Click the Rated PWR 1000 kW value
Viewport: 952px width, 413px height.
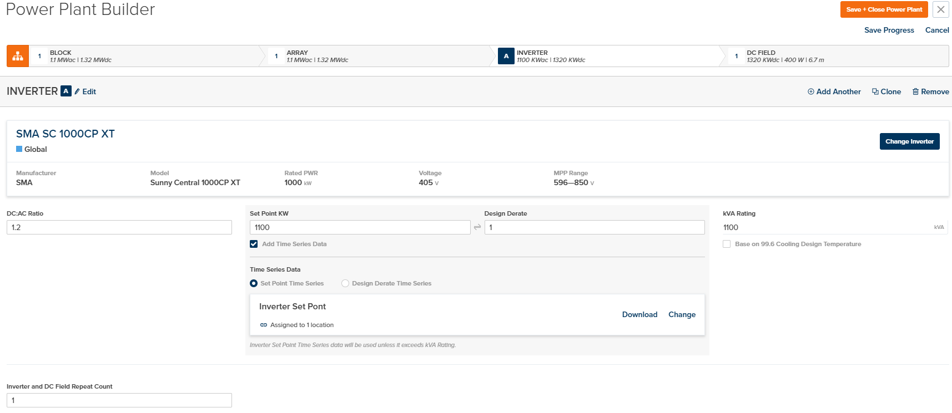(298, 182)
